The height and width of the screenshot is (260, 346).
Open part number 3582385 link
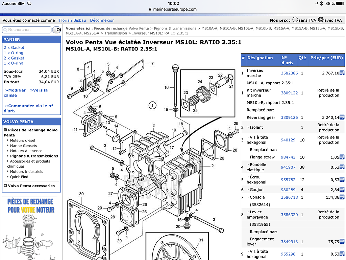289,73
